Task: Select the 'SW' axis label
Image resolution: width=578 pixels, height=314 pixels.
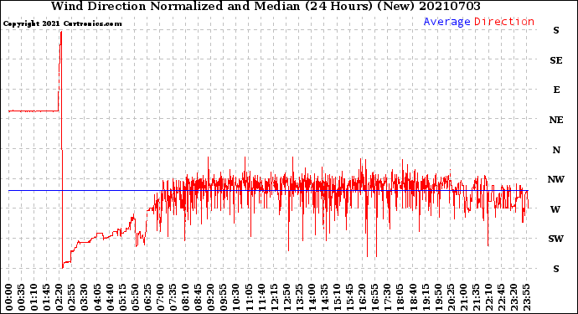Action: 556,239
